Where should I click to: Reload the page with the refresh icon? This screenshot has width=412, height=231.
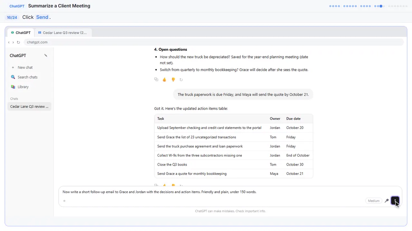[x=18, y=42]
